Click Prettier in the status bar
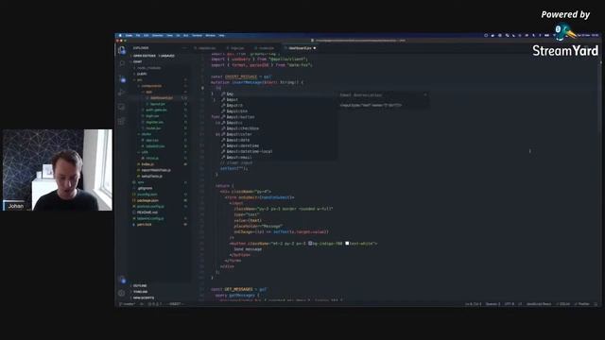Viewport: 605px width, 340px height. tap(582, 304)
